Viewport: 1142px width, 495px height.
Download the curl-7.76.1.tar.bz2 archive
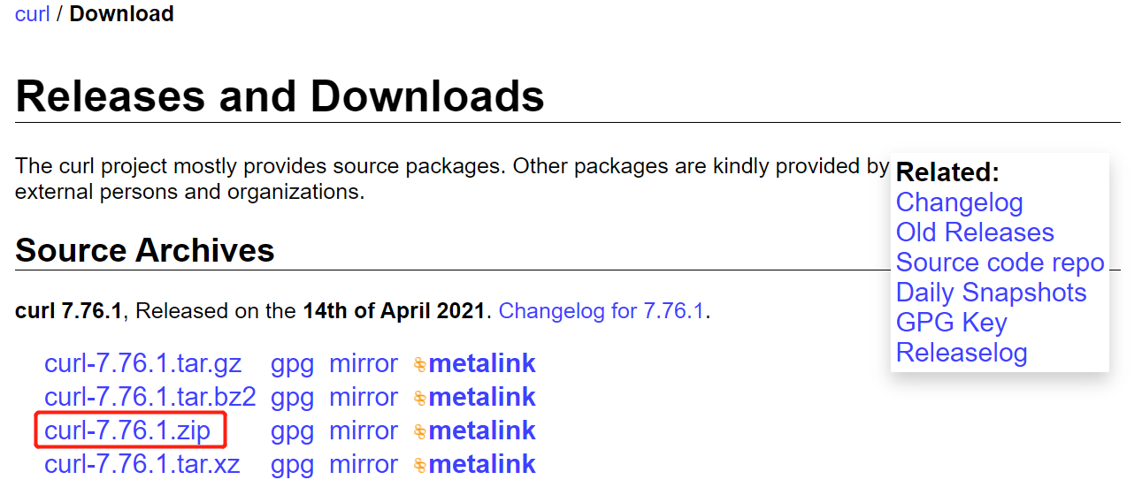[x=149, y=398]
